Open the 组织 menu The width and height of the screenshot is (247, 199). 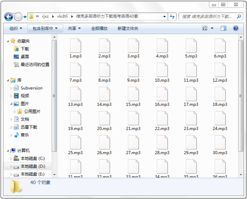pos(16,28)
